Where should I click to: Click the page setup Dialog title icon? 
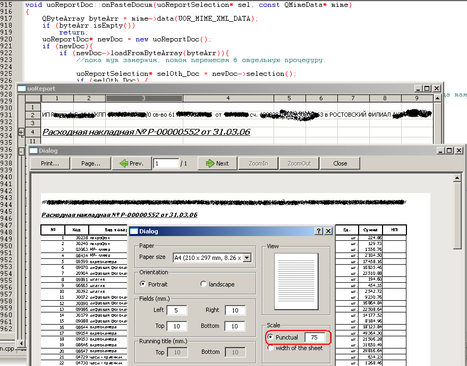134,231
